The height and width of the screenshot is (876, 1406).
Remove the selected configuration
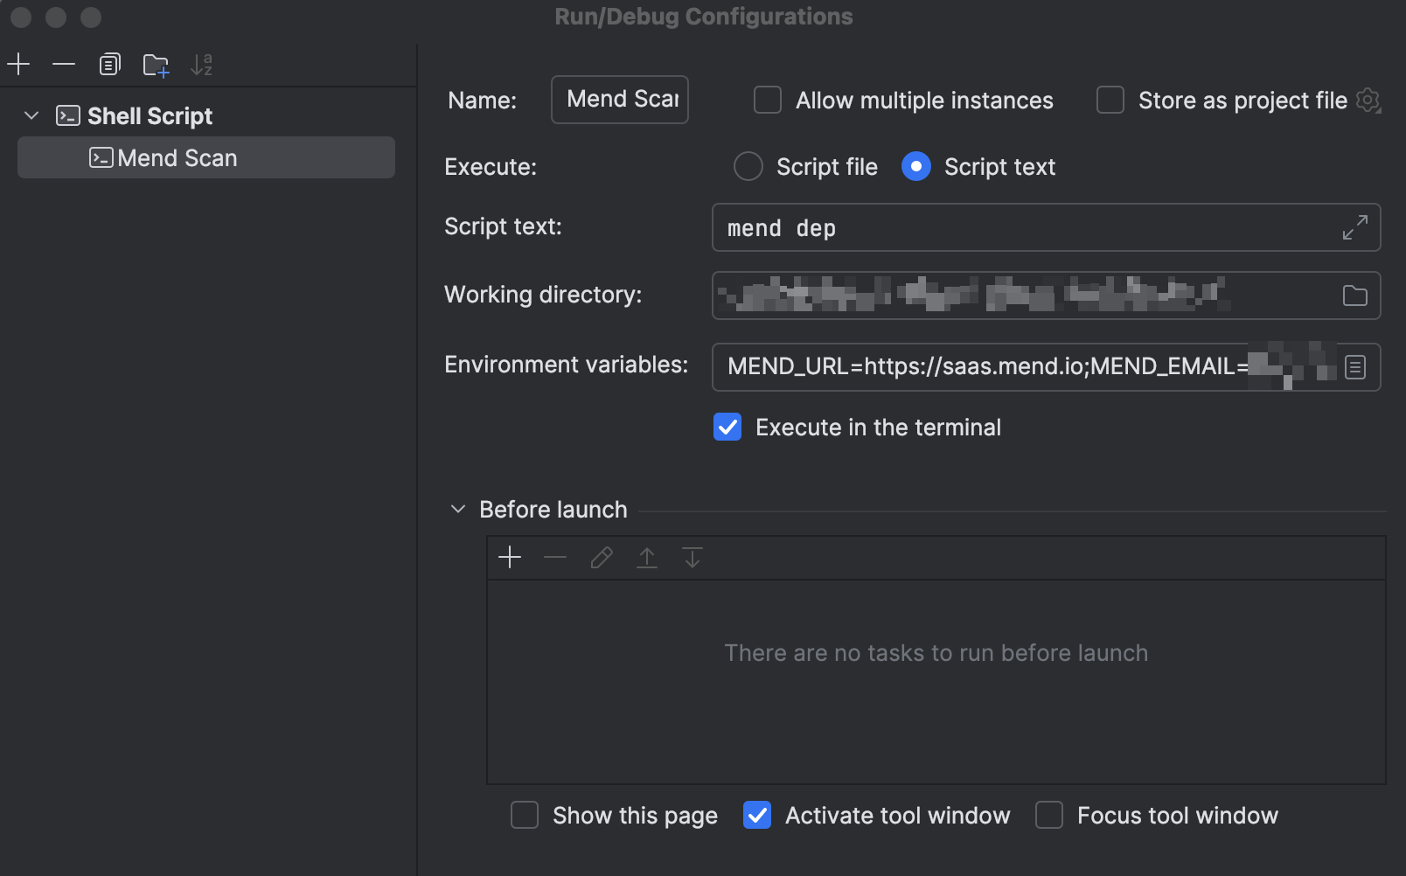pyautogui.click(x=63, y=64)
